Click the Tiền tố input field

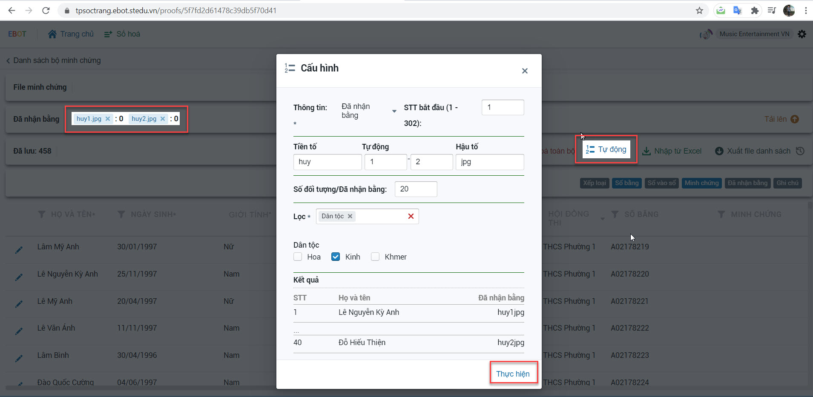(x=327, y=162)
